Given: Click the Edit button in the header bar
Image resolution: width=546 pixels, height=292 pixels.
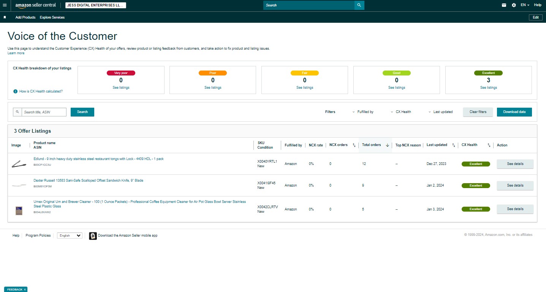Looking at the screenshot, I should [536, 17].
